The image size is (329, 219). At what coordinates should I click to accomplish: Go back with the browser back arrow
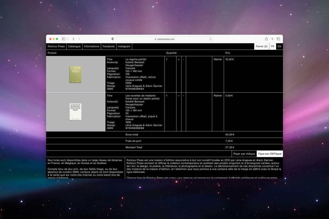73,39
